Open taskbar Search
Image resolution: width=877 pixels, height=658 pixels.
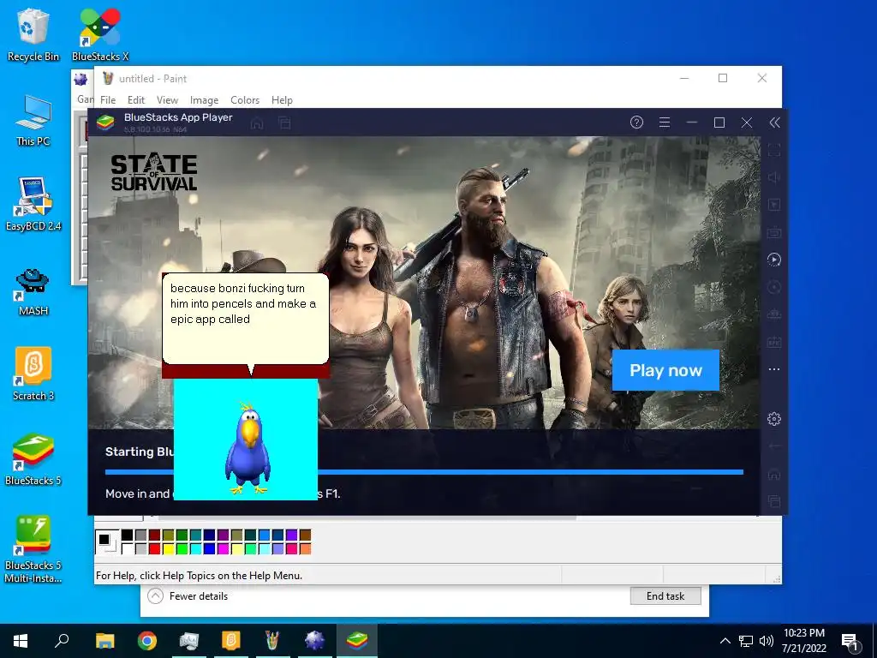coord(62,641)
